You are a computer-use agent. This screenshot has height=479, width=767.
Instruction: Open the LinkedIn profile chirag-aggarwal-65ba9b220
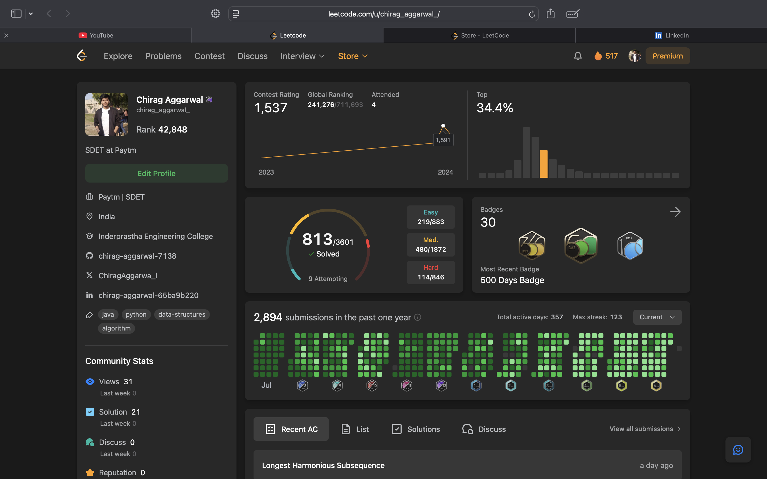point(148,295)
